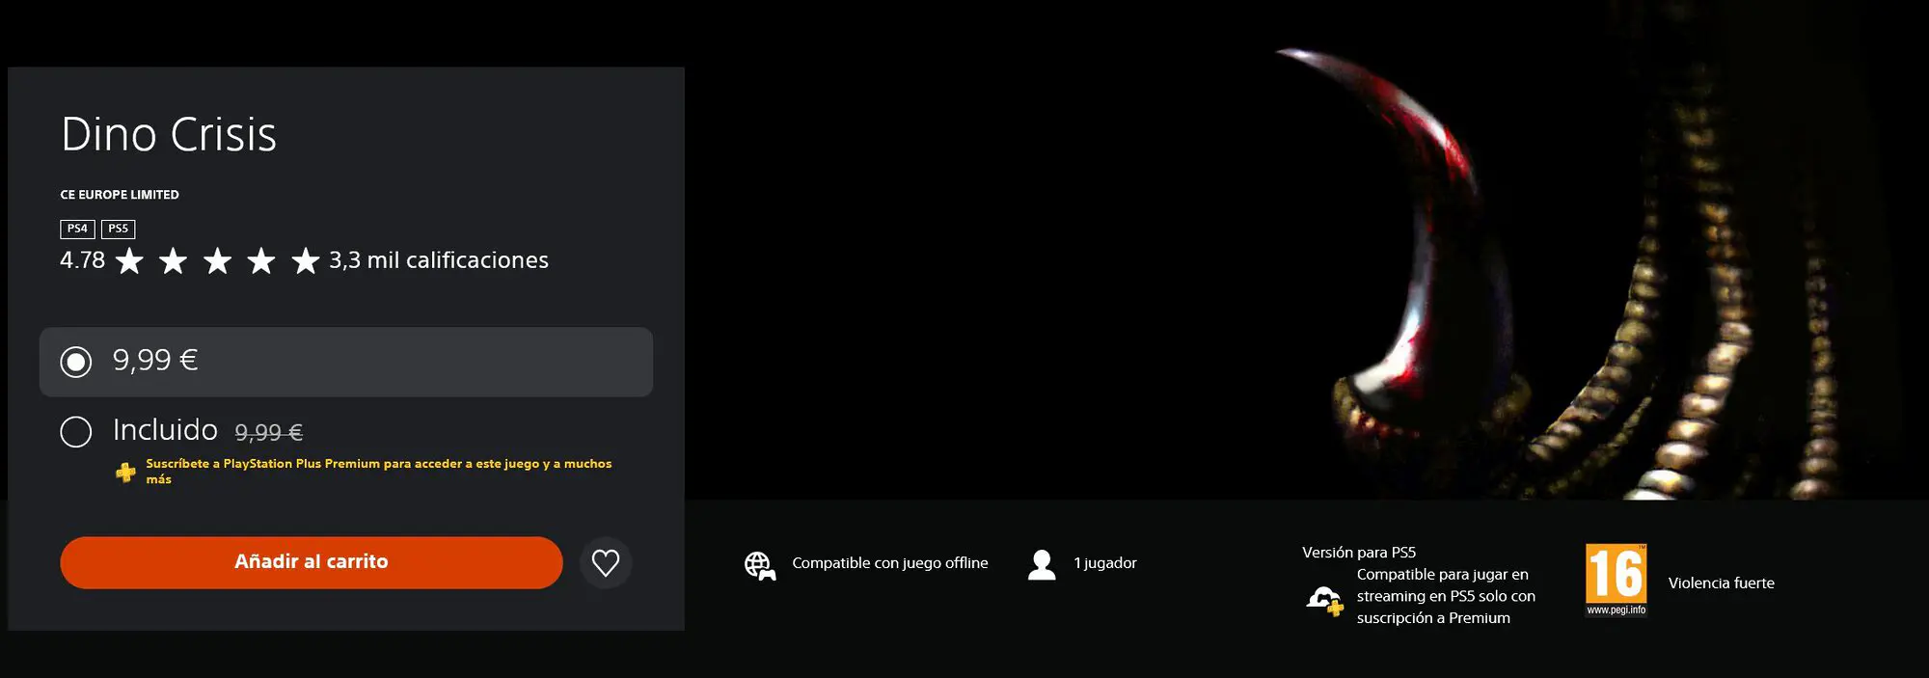The height and width of the screenshot is (678, 1929).
Task: Open the 3,3 mil calificaciones ratings
Action: click(439, 260)
